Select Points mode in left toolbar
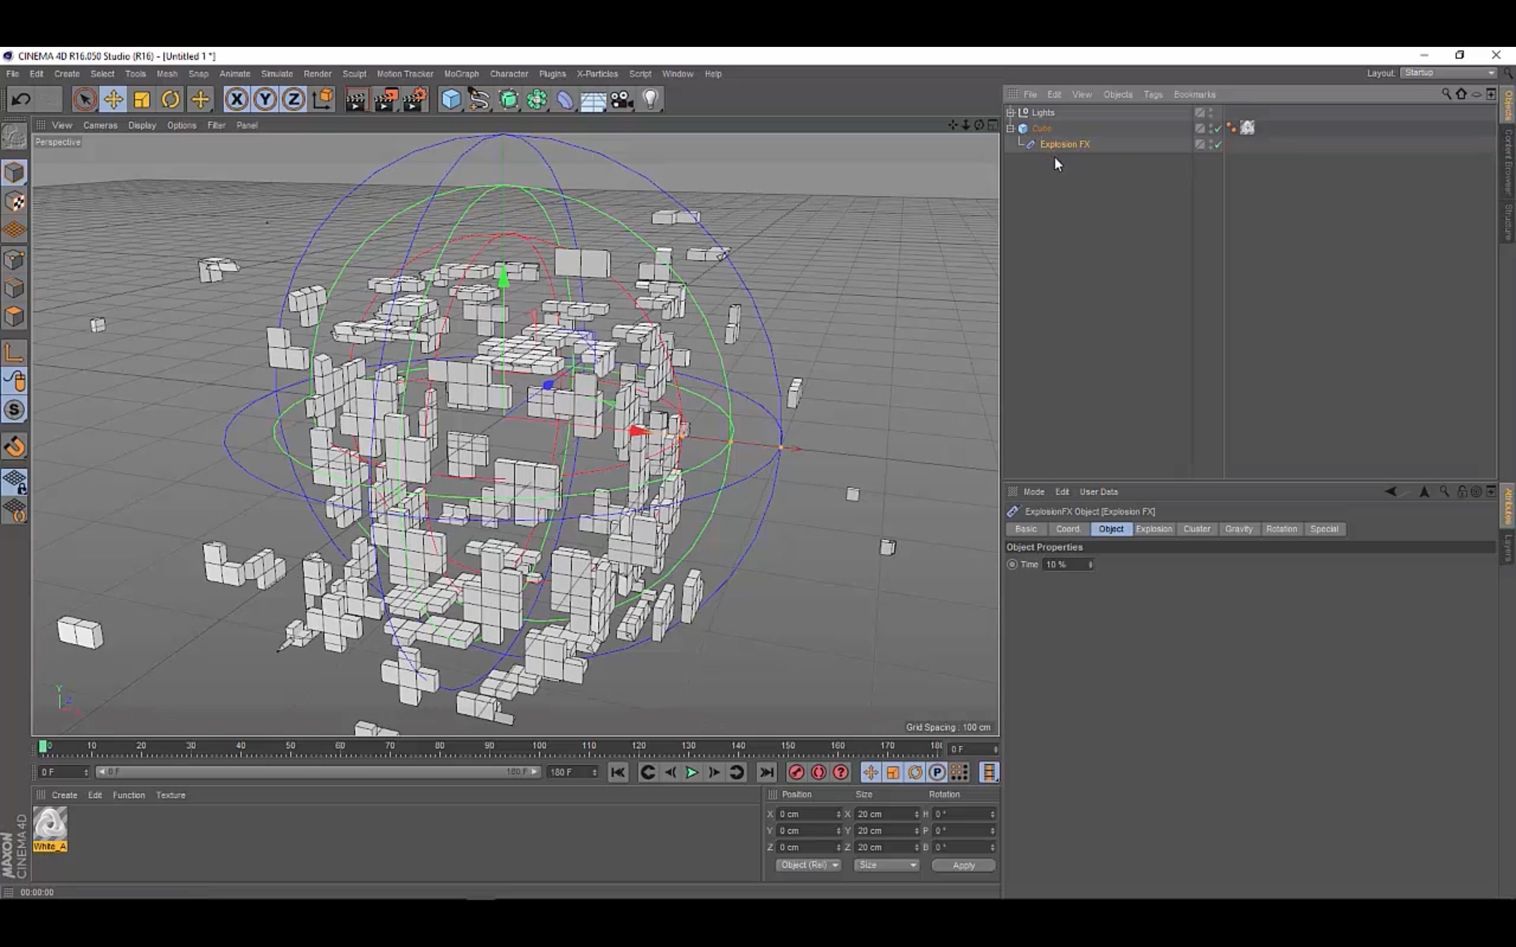This screenshot has width=1516, height=947. tap(14, 259)
